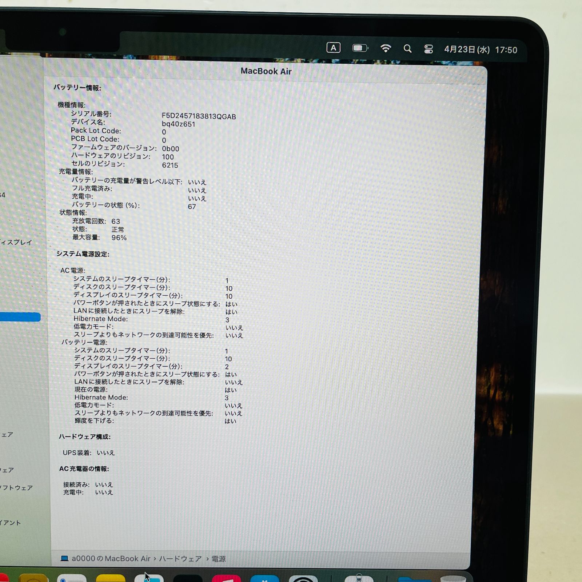The width and height of the screenshot is (582, 582).
Task: Click the '充電量情報:' subheading
Action: (x=76, y=172)
